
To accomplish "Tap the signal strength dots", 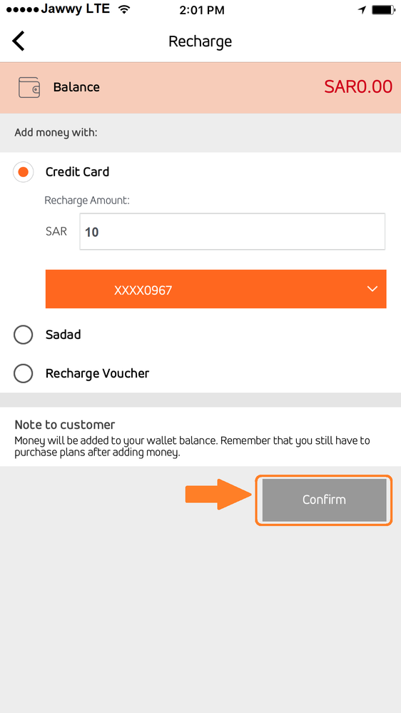I will (23, 9).
